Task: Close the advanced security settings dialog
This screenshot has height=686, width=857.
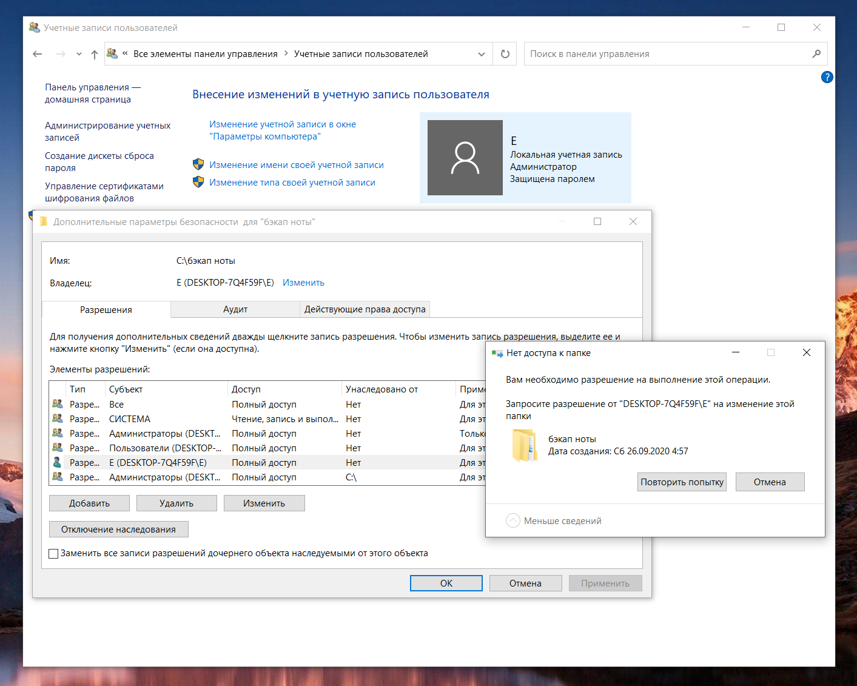Action: [x=633, y=221]
